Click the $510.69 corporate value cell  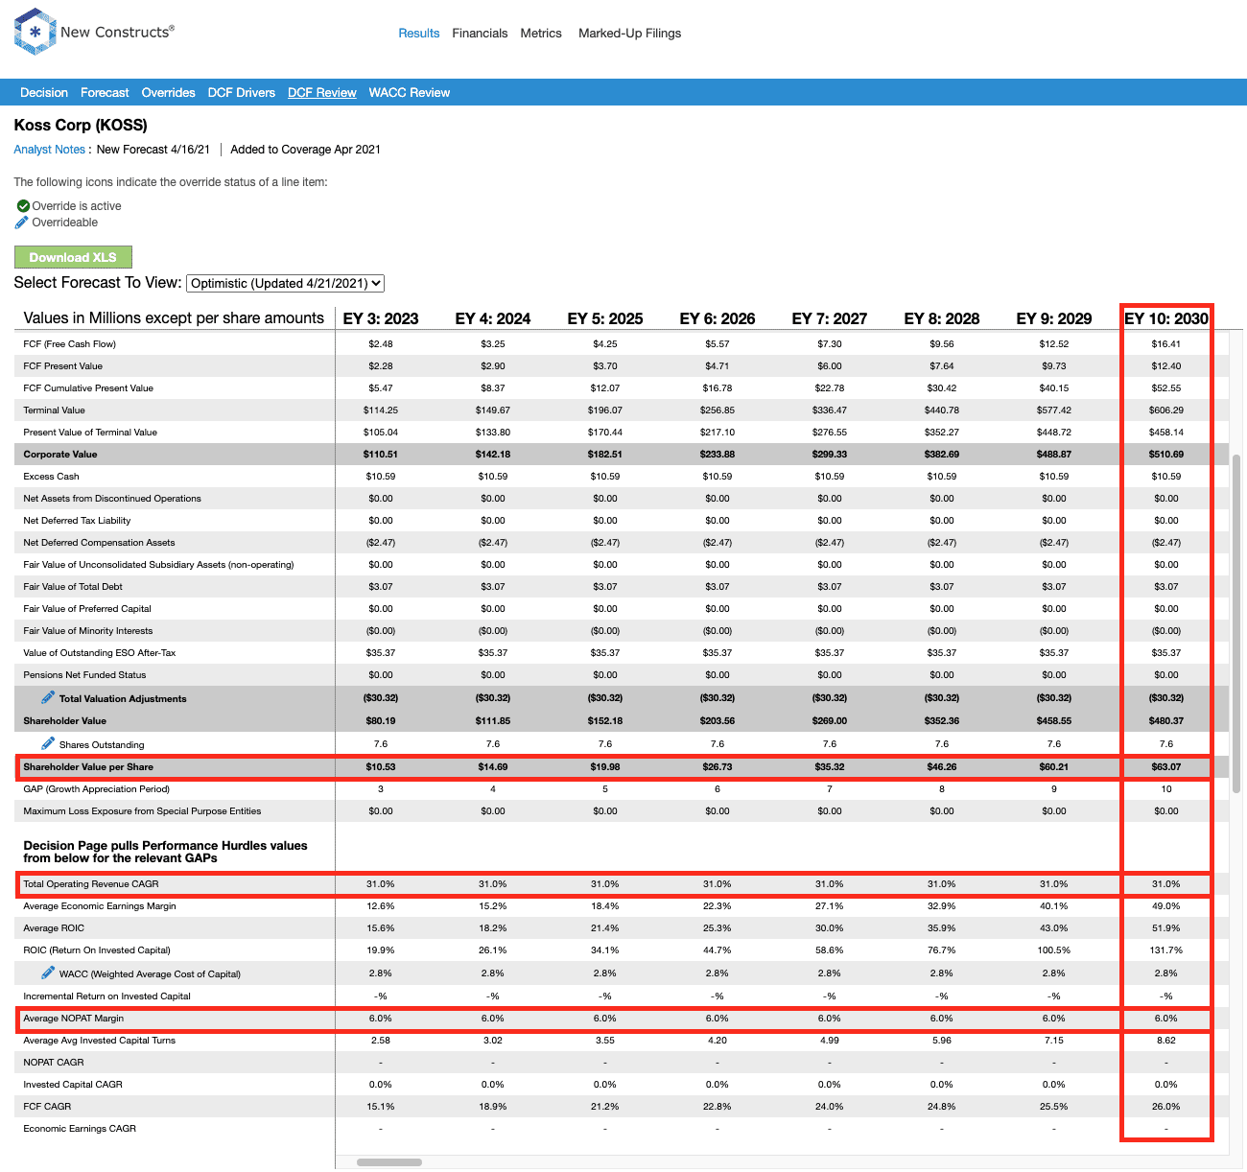(1166, 455)
